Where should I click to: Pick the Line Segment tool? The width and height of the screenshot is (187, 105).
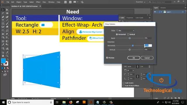pyautogui.click(x=7, y=20)
